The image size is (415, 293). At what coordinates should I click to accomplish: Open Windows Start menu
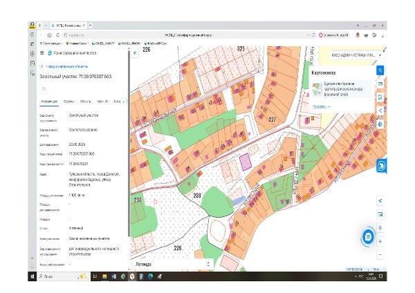tap(32, 276)
